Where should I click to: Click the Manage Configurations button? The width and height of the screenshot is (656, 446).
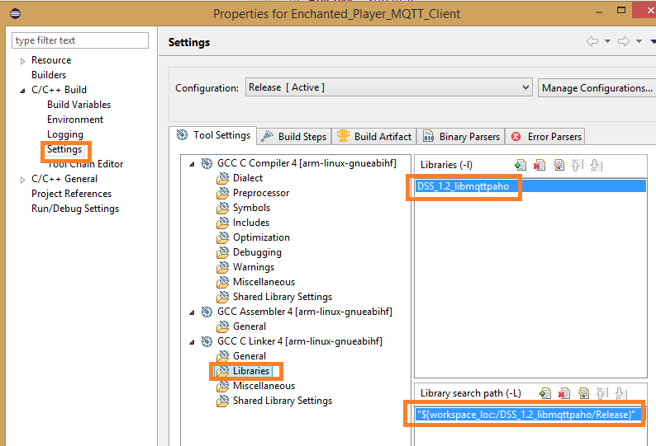597,87
